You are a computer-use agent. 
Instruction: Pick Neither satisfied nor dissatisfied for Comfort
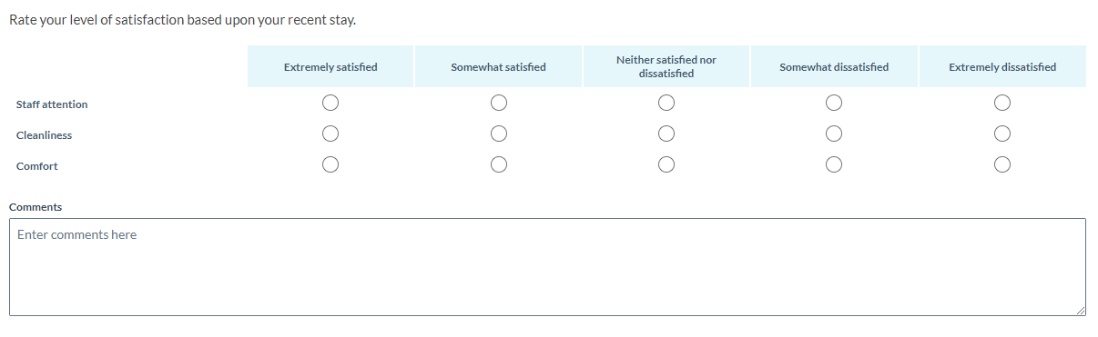click(666, 165)
